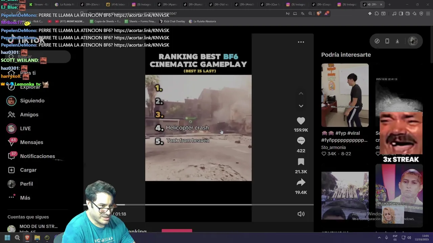433x243 pixels.
Task: Open the Brave Leo AI sparkle icon
Action: point(414,13)
